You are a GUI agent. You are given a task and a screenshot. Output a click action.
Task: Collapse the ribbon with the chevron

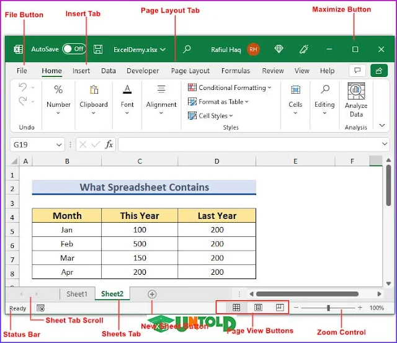pos(382,125)
